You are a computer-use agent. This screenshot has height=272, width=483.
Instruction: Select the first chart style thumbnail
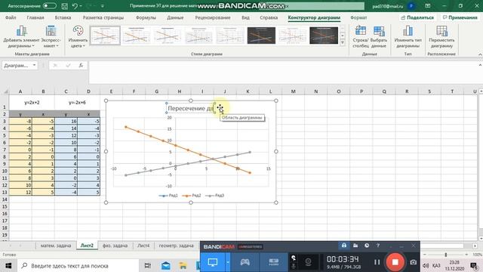click(105, 36)
